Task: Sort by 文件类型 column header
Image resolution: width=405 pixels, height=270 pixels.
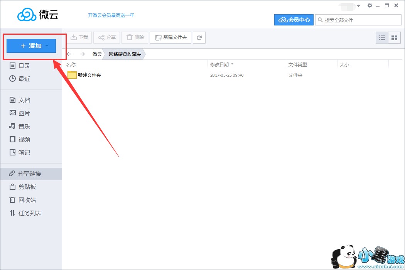Action: point(297,64)
